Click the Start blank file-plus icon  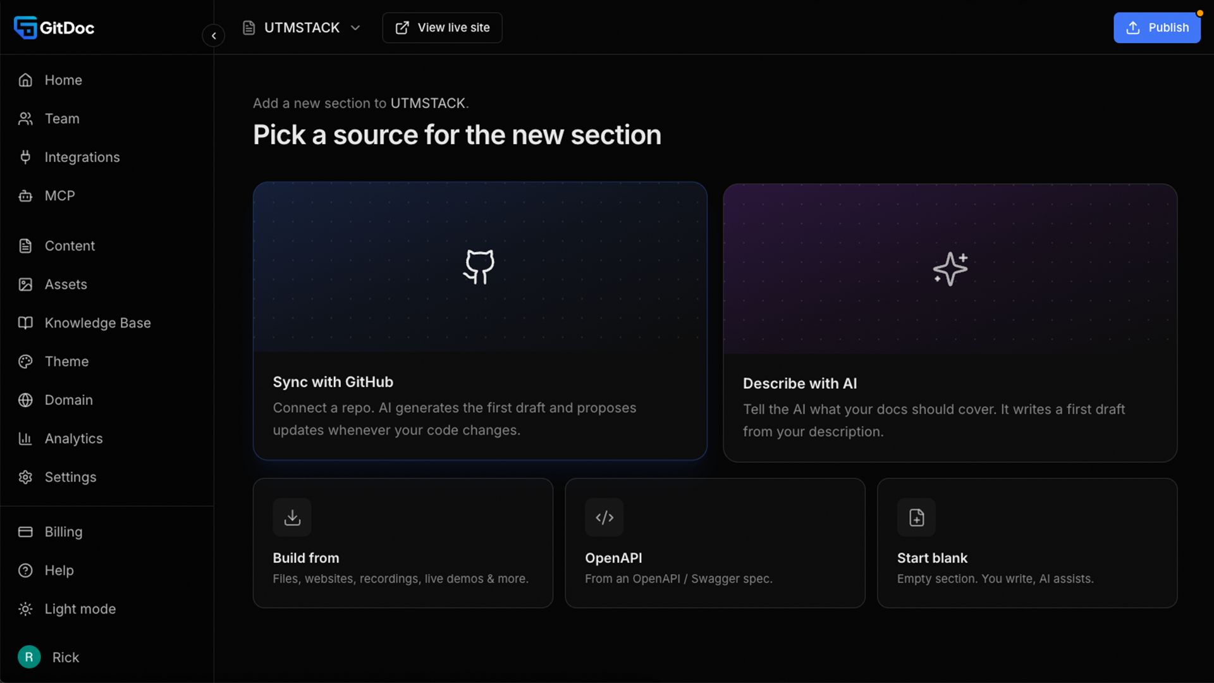pyautogui.click(x=916, y=517)
